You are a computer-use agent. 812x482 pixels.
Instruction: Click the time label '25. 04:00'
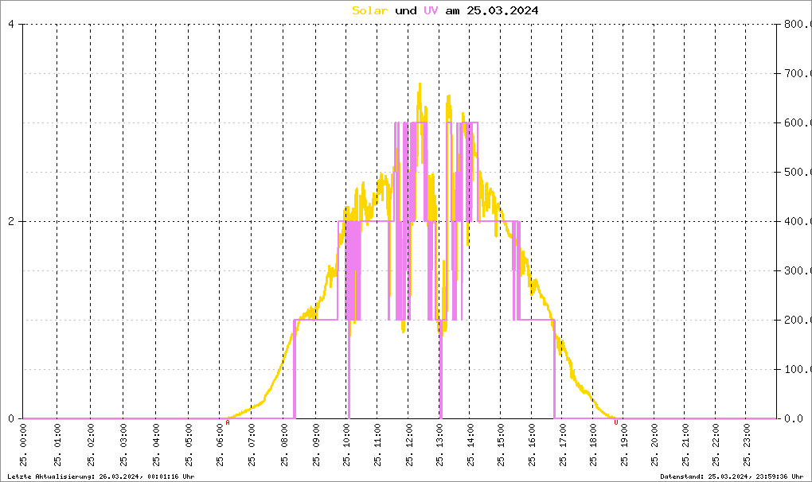(156, 445)
